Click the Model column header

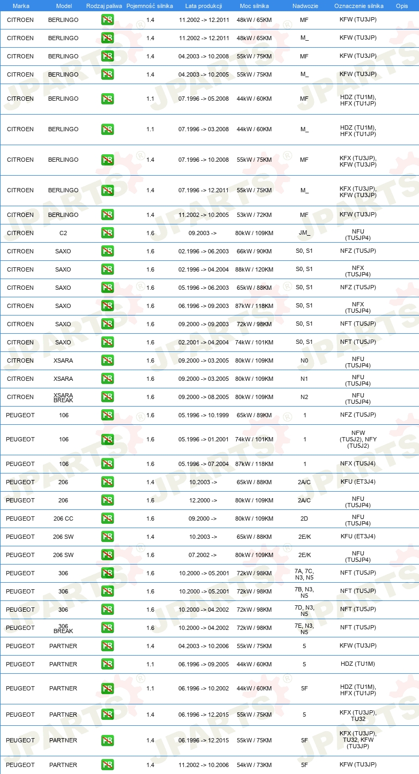[64, 6]
